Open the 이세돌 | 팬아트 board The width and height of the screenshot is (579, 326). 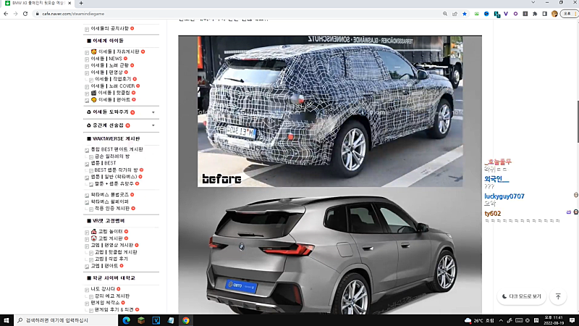[114, 100]
